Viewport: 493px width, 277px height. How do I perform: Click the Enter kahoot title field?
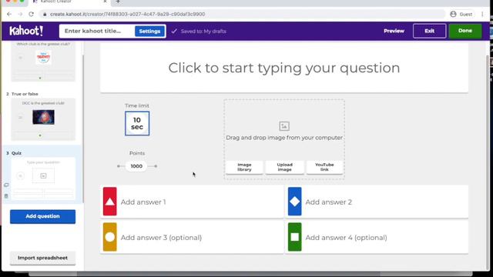tap(97, 31)
